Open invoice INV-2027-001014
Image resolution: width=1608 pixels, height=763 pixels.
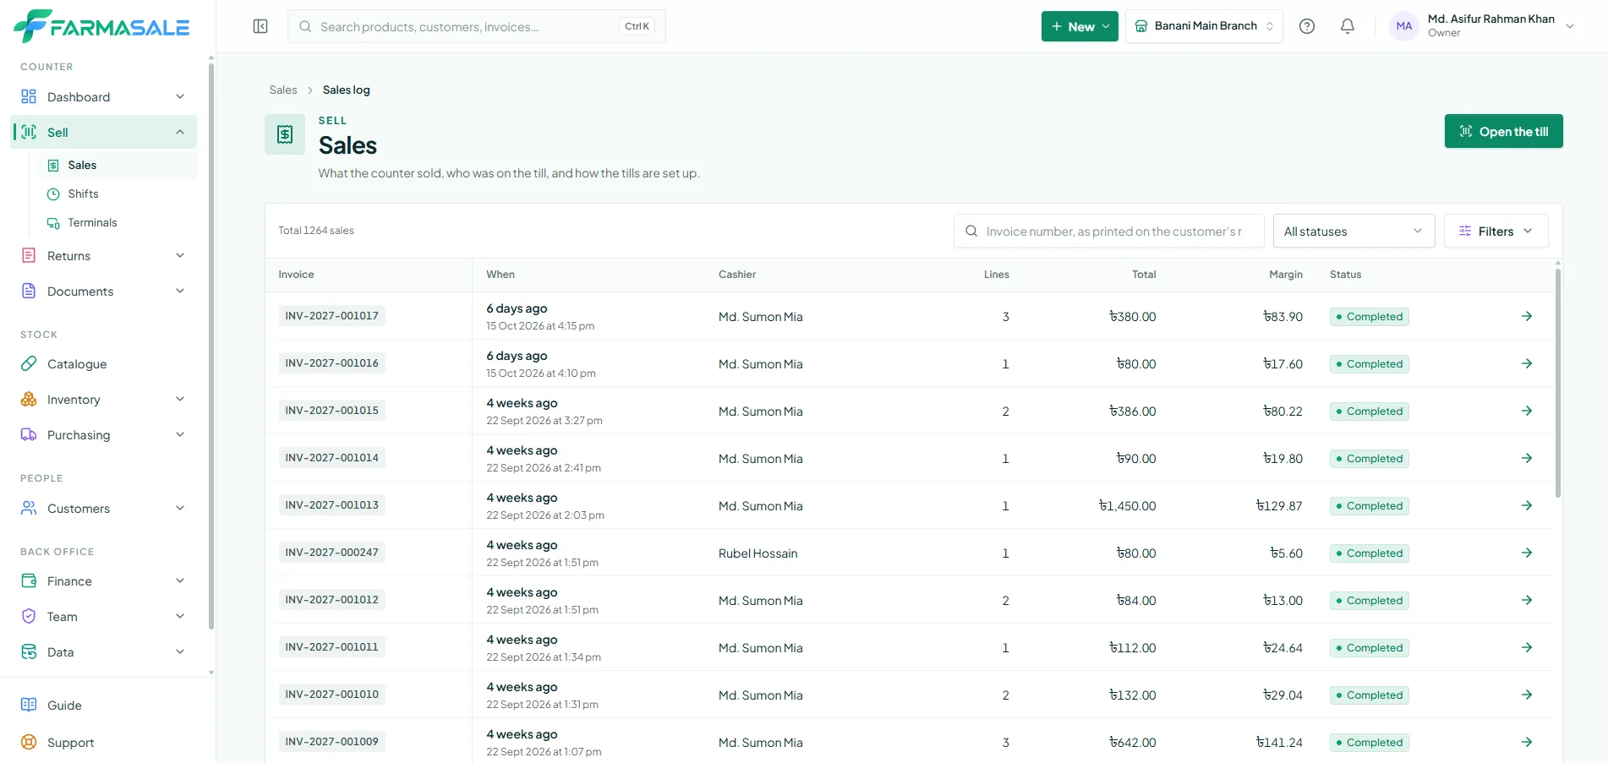[332, 458]
